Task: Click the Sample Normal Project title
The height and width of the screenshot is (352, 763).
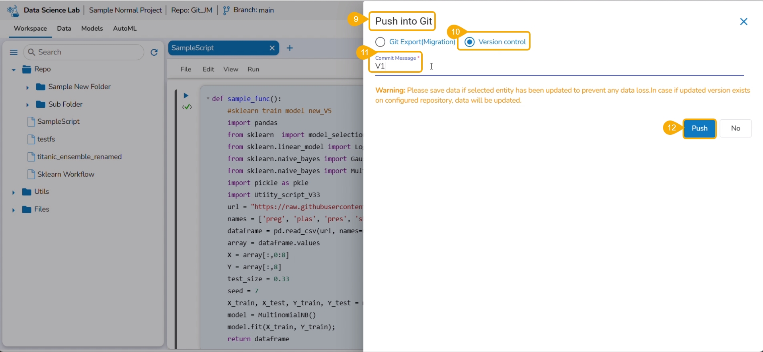Action: click(x=125, y=10)
